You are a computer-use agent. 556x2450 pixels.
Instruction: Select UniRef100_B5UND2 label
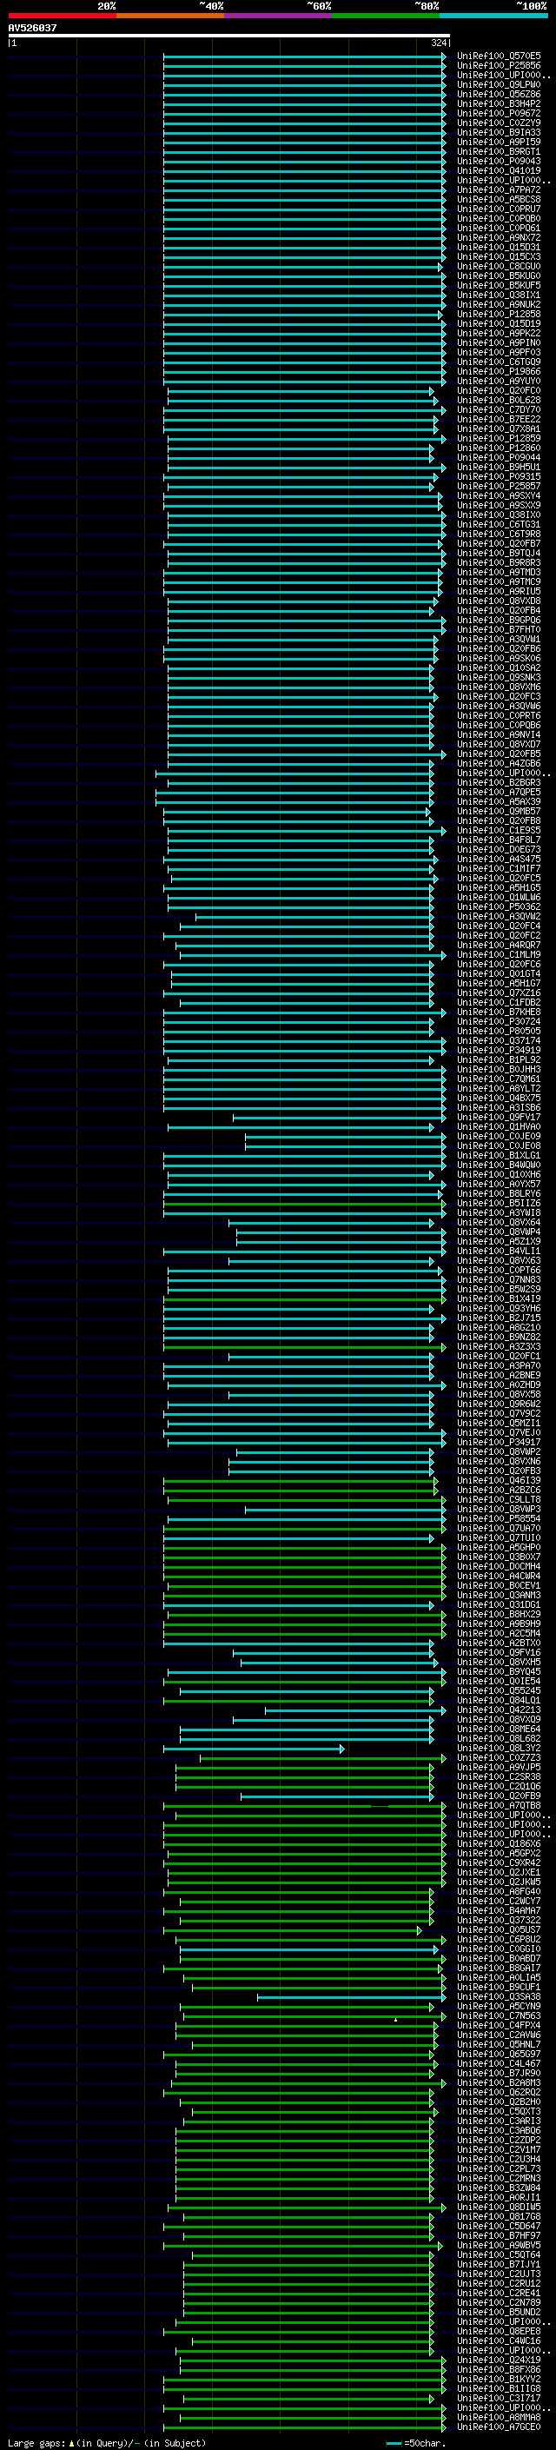tap(499, 2312)
